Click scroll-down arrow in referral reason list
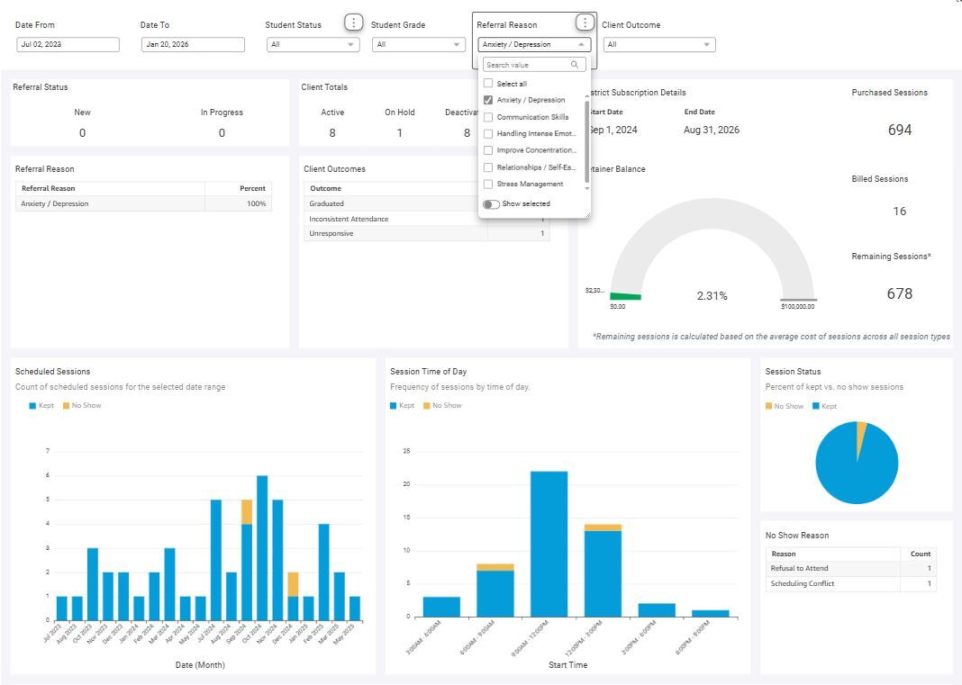The image size is (962, 685). [x=588, y=188]
